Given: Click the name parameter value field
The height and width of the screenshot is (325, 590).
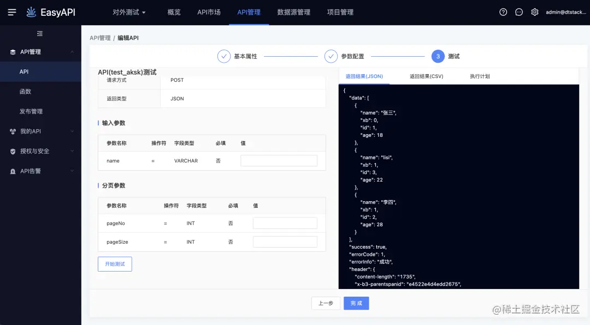Looking at the screenshot, I should coord(279,161).
